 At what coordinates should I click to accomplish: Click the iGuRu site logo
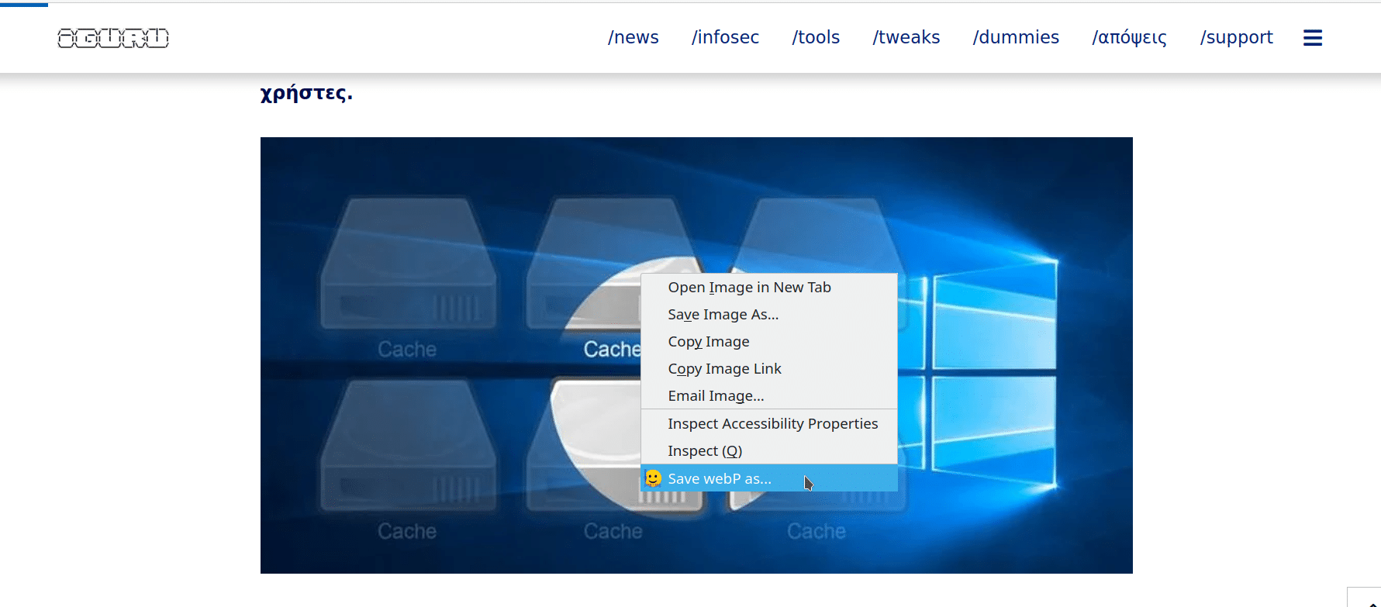(x=113, y=37)
